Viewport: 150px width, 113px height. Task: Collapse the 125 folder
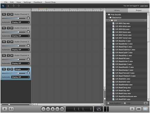(x=110, y=20)
